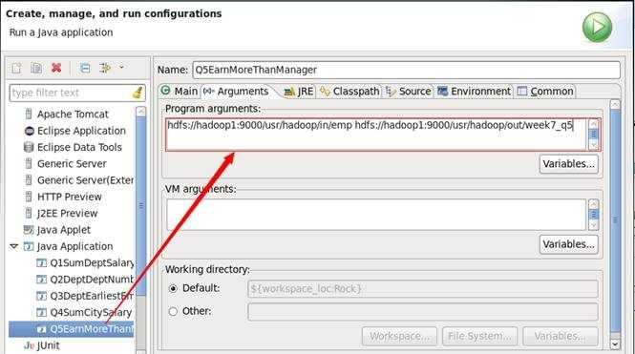Image resolution: width=635 pixels, height=354 pixels.
Task: Click the Collapse All toolbar icon
Action: 85,68
